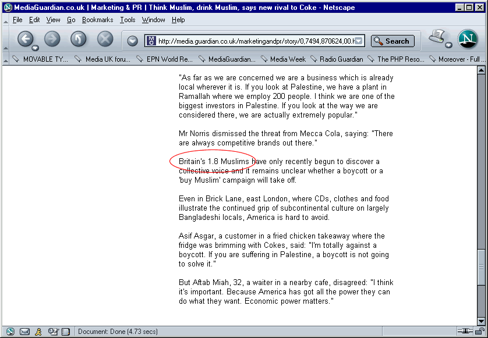The height and width of the screenshot is (338, 488).
Task: Open the Help menu
Action: coord(178,20)
